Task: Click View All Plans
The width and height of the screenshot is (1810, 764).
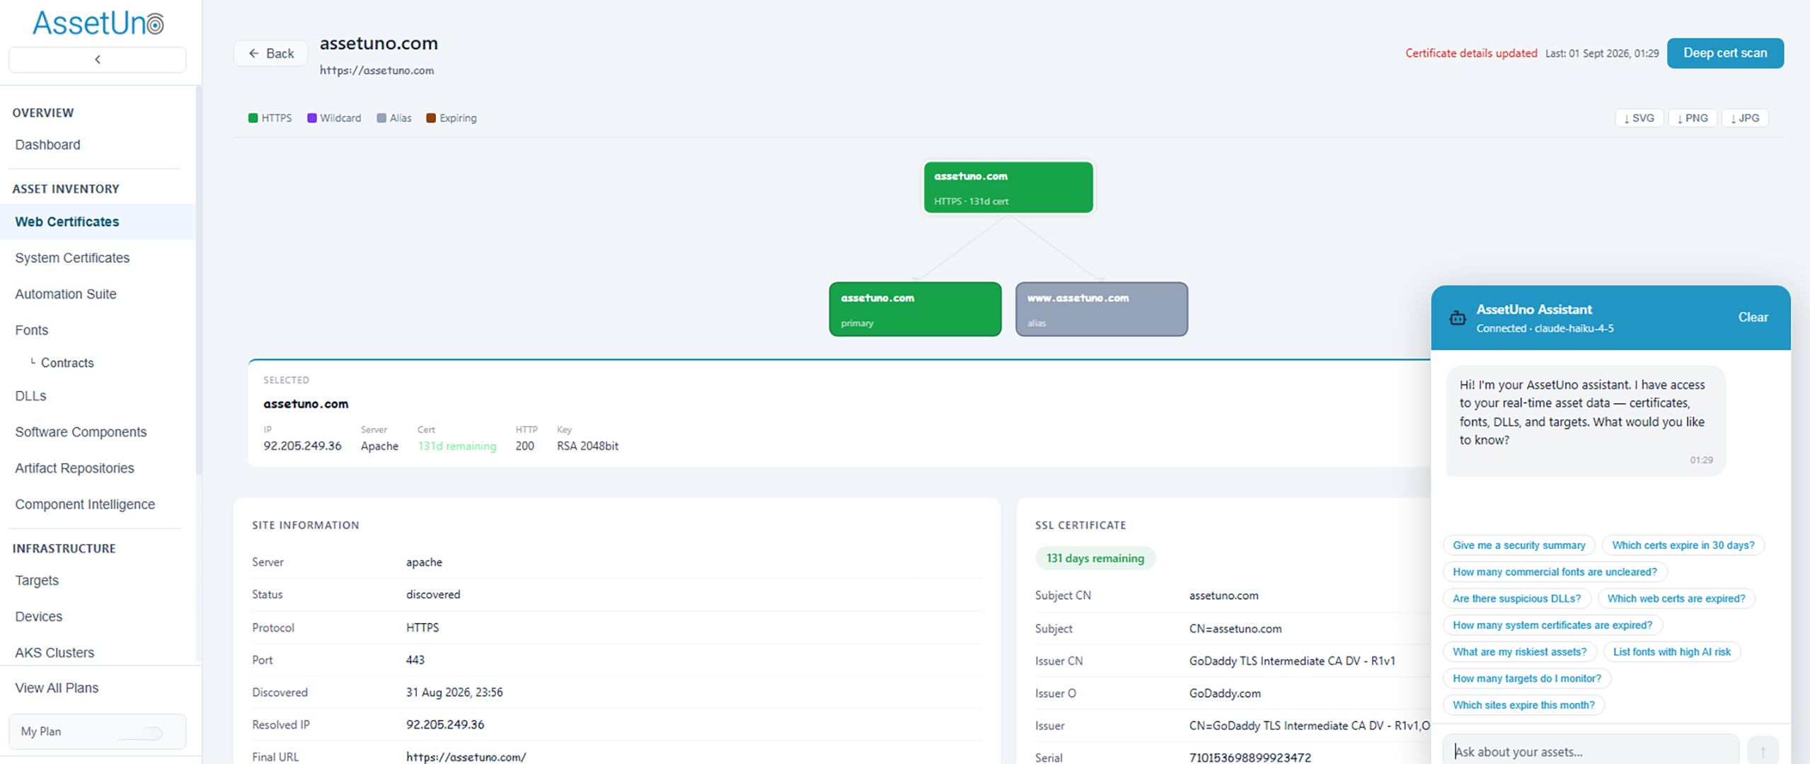Action: tap(57, 688)
